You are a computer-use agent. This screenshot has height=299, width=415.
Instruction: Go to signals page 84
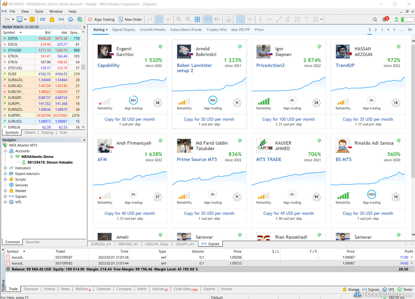tap(410, 30)
